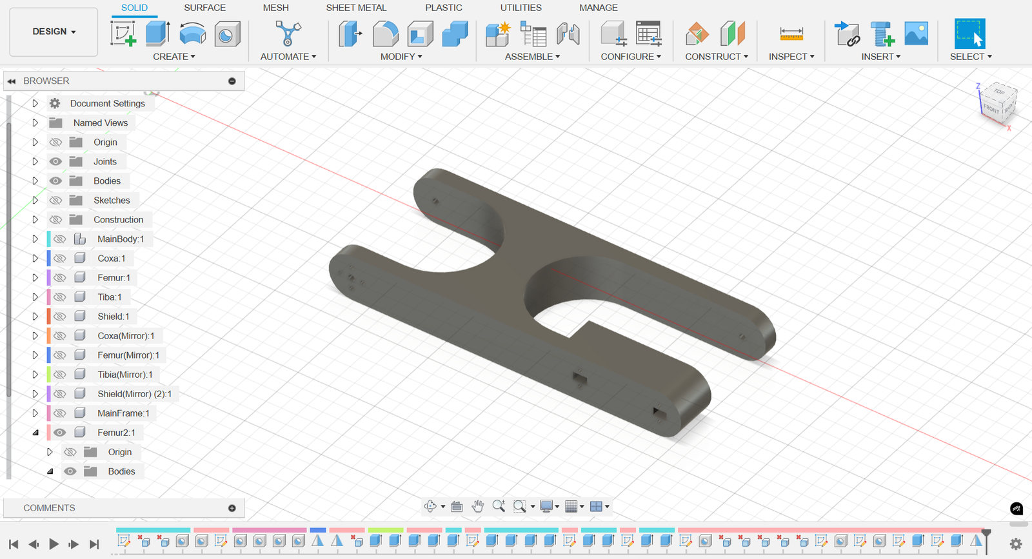The width and height of the screenshot is (1032, 559).
Task: Open the DESIGN workspace dropdown
Action: coord(54,32)
